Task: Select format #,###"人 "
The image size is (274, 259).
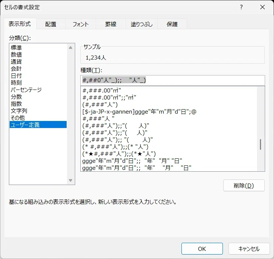Action: pyautogui.click(x=169, y=118)
